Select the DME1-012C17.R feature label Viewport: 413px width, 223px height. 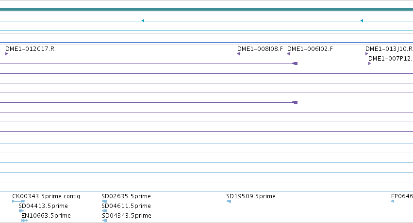tap(30, 49)
